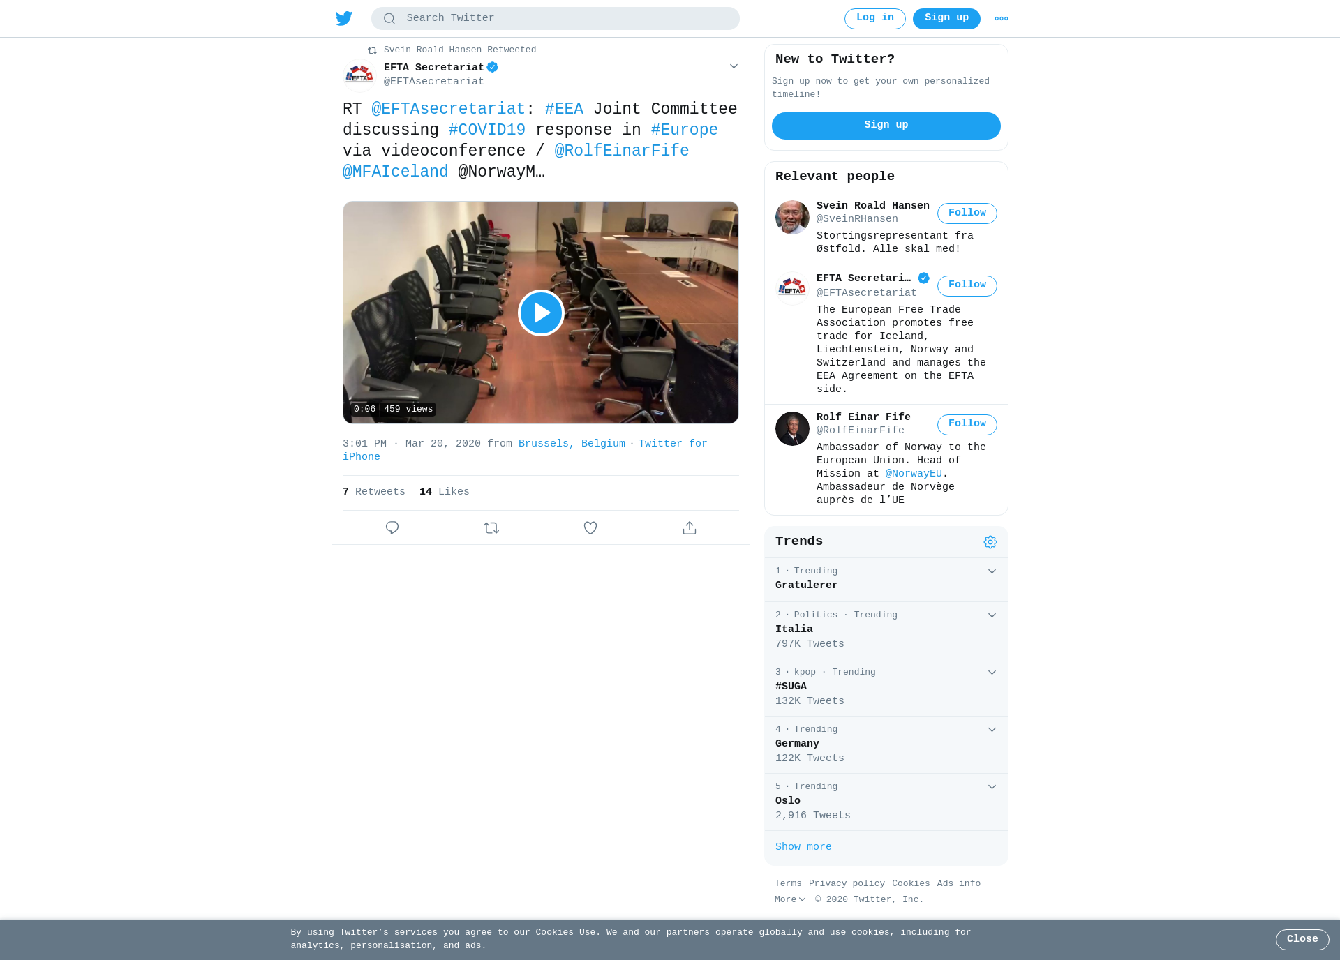Follow Svein Roald Hansen
The height and width of the screenshot is (960, 1340).
[x=967, y=213]
